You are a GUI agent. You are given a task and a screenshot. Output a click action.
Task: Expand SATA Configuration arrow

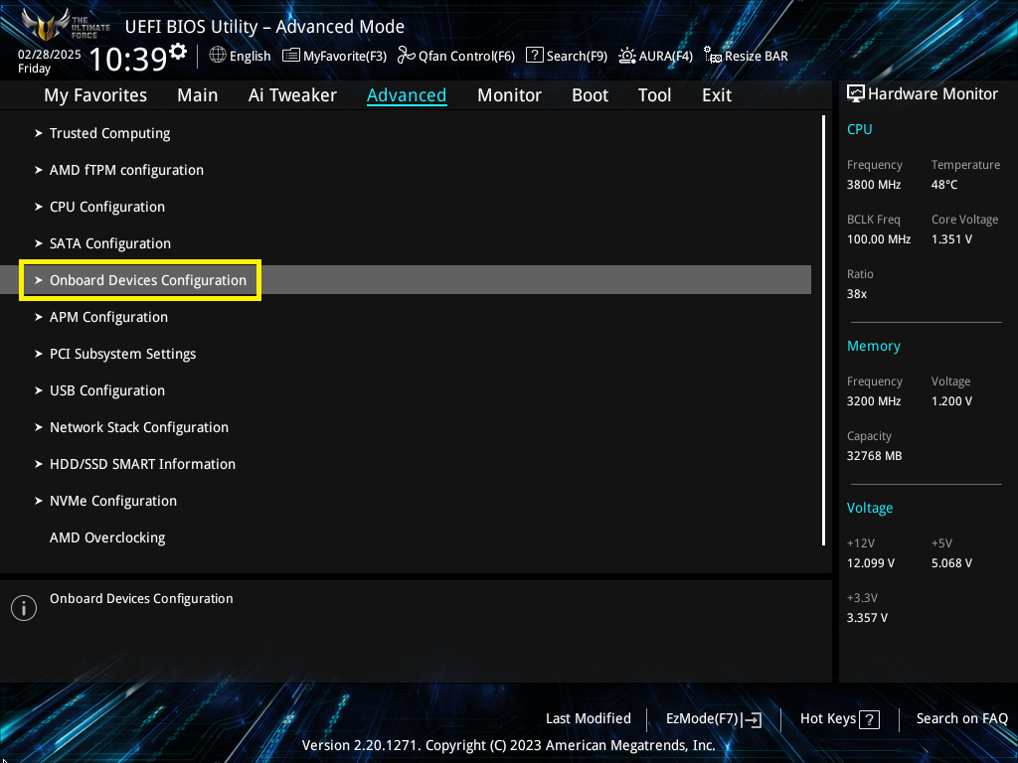[39, 243]
